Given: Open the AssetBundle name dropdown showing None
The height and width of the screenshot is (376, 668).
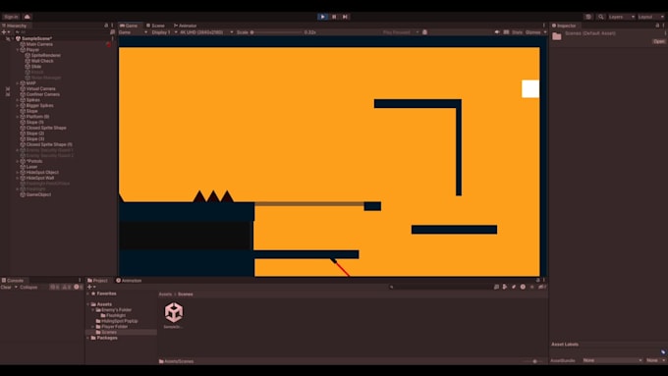Looking at the screenshot, I should pos(612,360).
